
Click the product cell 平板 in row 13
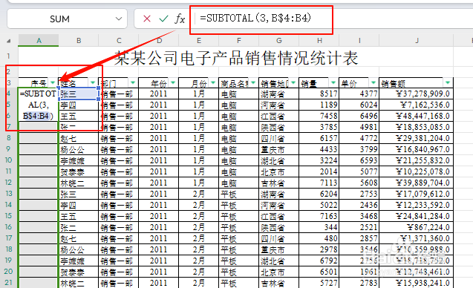click(x=238, y=194)
